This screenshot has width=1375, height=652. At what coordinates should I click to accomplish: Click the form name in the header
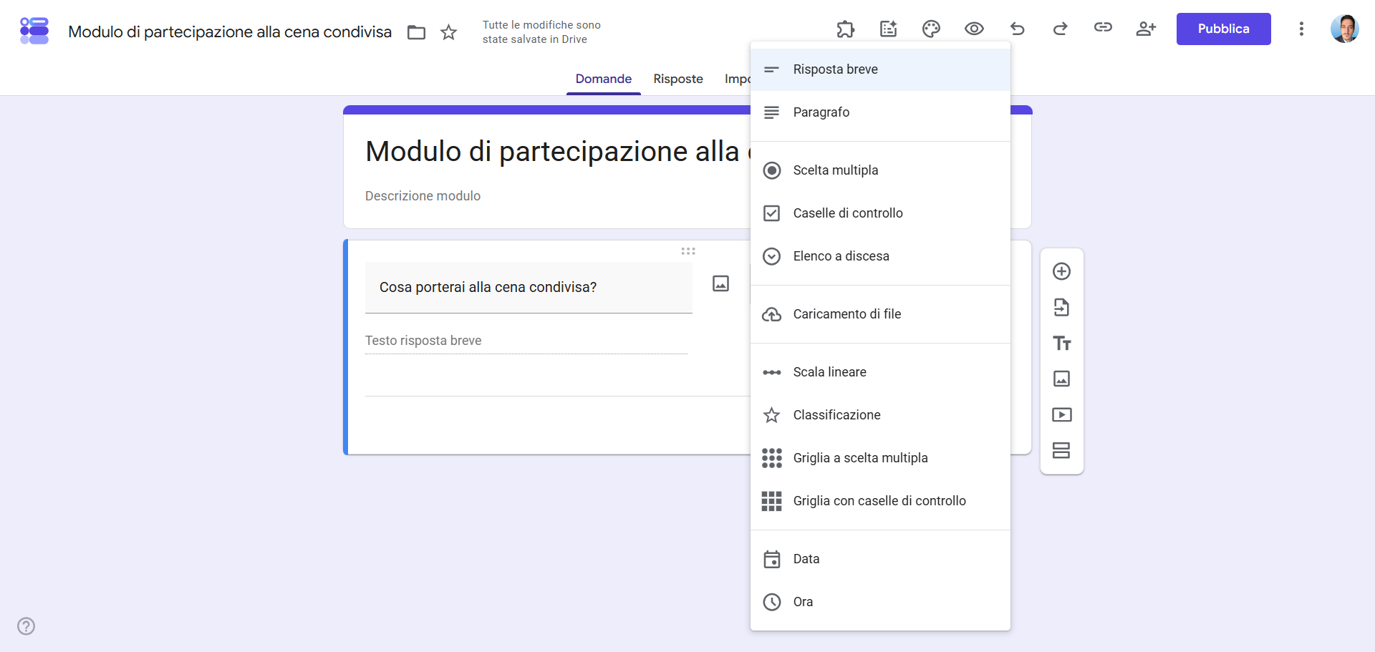click(x=230, y=32)
